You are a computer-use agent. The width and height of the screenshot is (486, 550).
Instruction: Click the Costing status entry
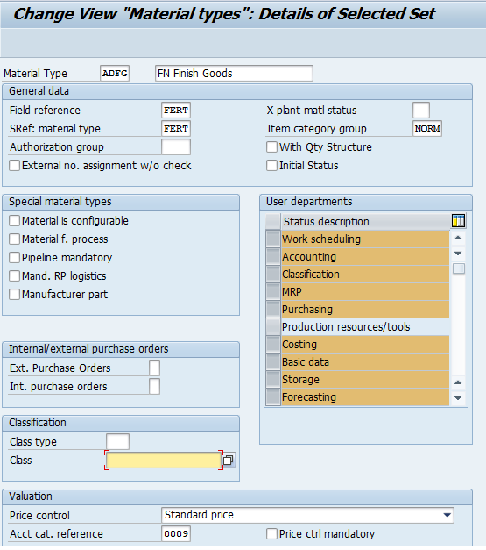coord(365,345)
